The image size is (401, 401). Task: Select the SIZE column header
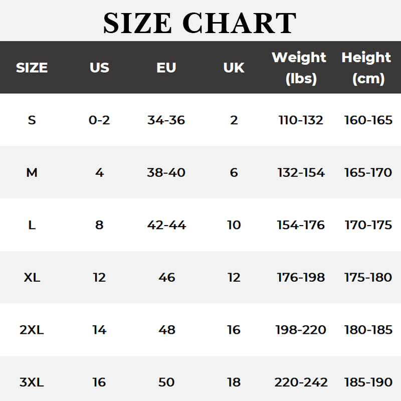(32, 68)
